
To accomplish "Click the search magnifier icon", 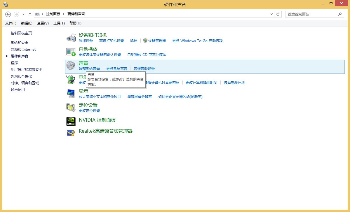I will [340, 14].
